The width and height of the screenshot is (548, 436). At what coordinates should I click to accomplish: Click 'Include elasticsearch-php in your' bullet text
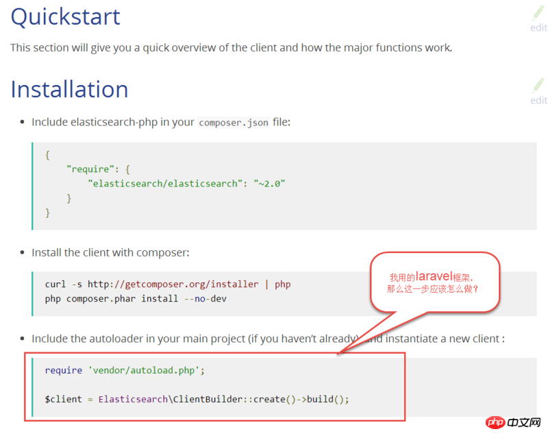click(113, 122)
